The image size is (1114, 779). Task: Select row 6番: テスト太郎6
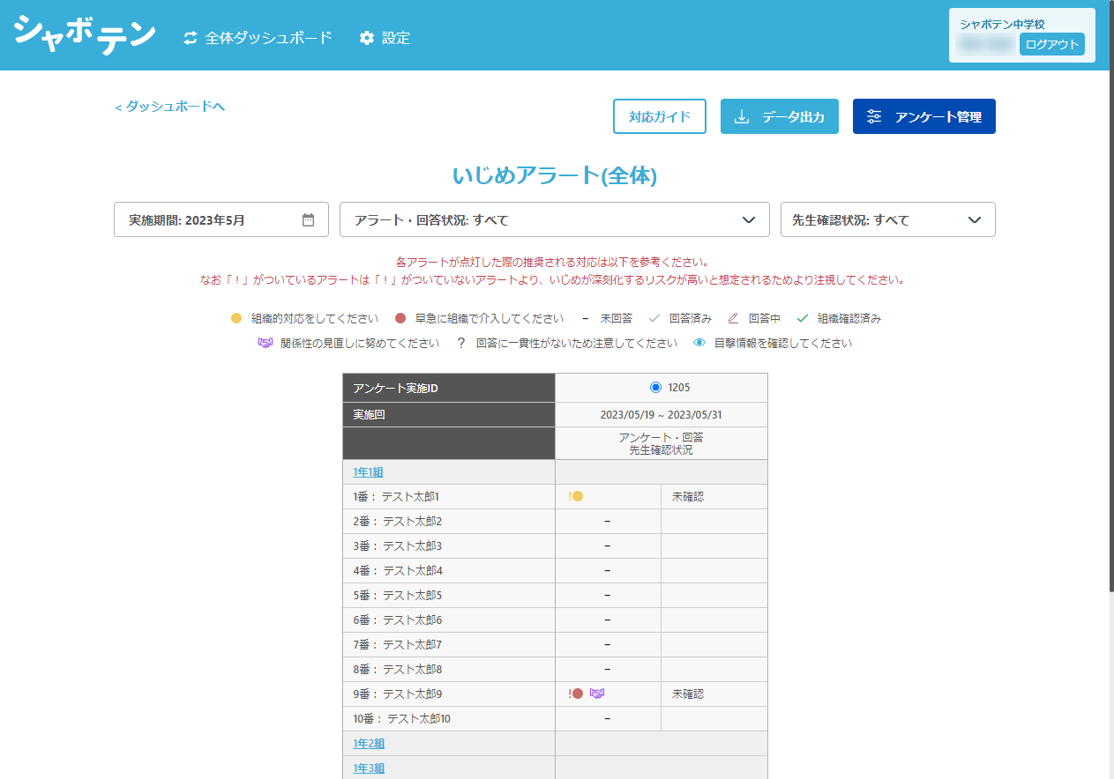[x=555, y=620]
